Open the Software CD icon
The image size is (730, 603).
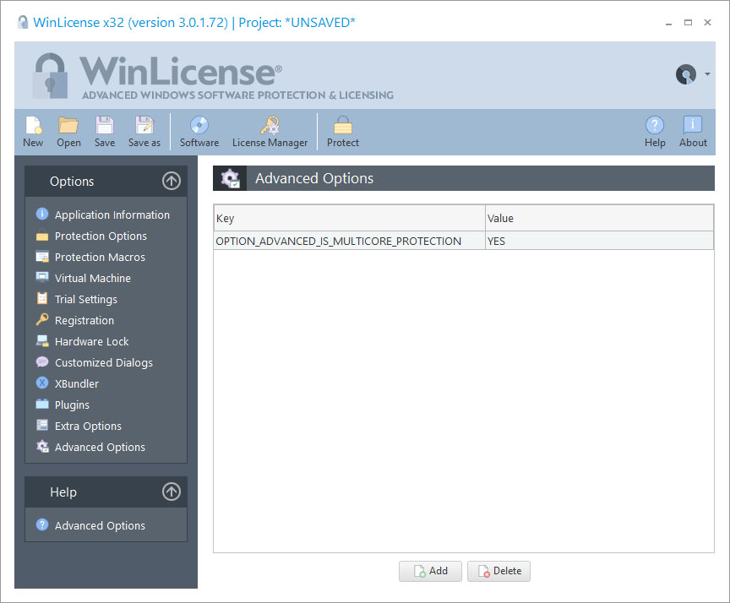click(x=199, y=126)
